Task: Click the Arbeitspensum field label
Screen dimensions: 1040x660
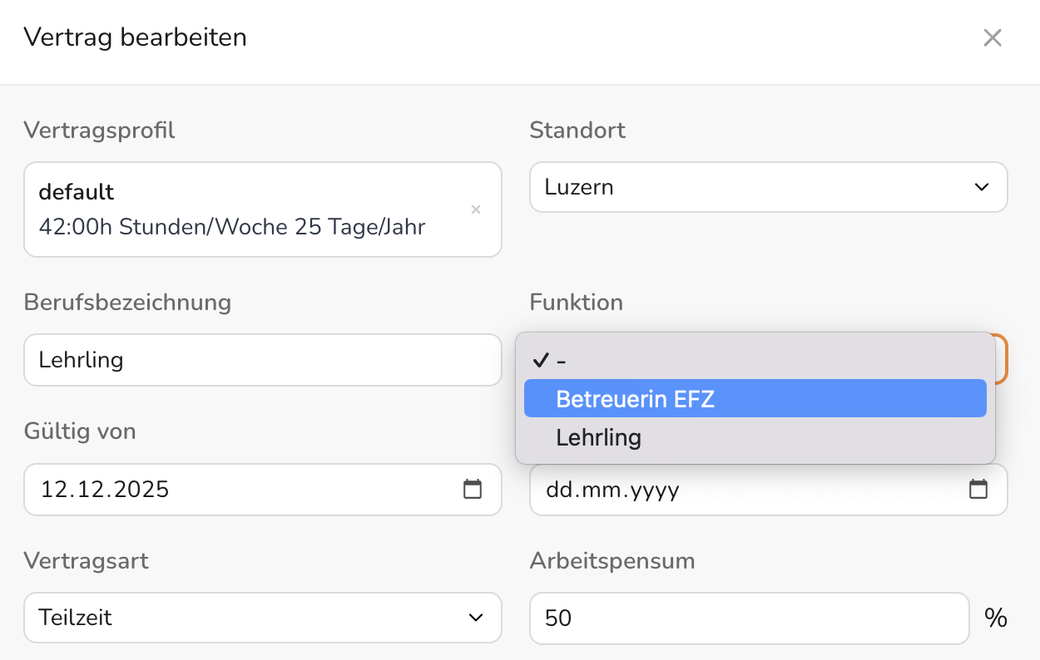Action: (612, 561)
